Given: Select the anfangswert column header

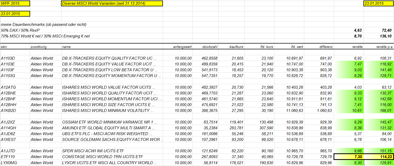Looking at the screenshot, I should point(182,47).
